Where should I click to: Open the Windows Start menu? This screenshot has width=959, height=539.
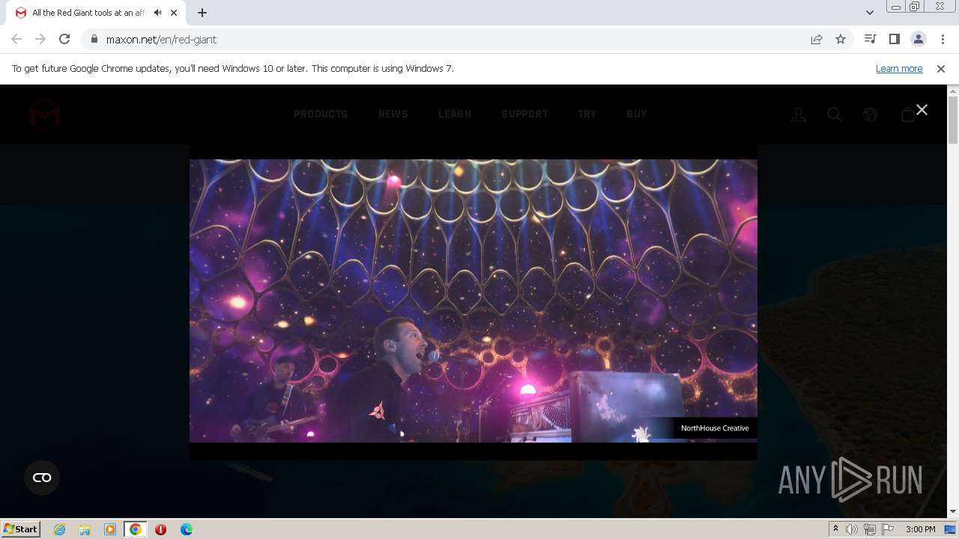[x=20, y=529]
